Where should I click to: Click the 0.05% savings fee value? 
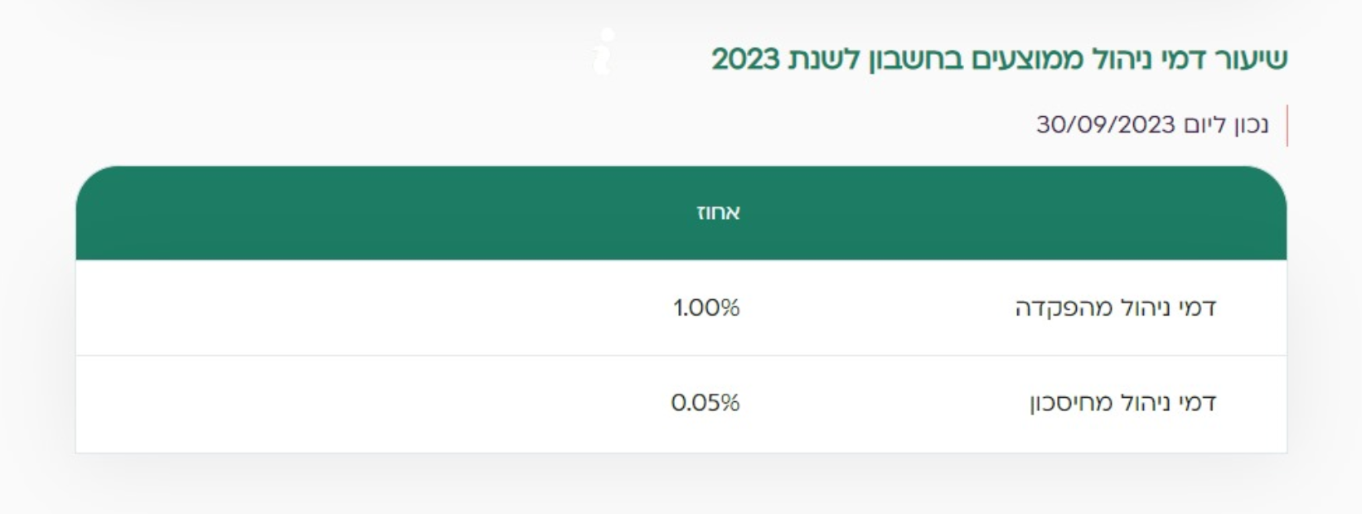pos(705,403)
